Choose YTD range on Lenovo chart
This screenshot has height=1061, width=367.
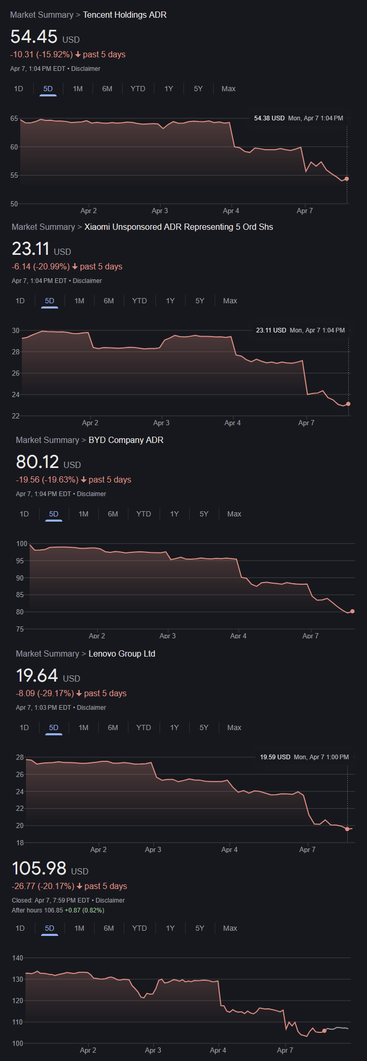(x=143, y=727)
